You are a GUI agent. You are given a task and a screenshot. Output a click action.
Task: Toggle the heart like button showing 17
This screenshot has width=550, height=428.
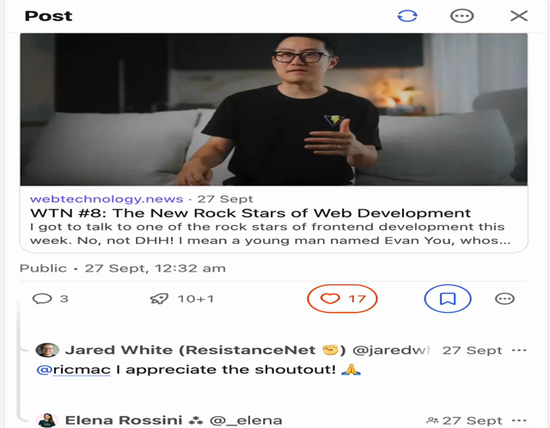coord(342,298)
